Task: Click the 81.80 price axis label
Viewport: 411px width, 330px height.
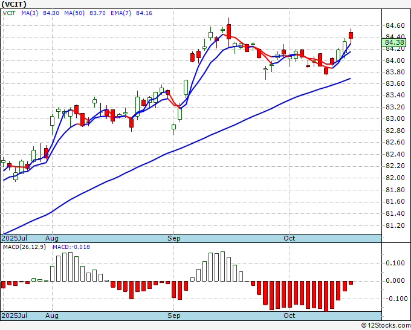Action: 395,190
